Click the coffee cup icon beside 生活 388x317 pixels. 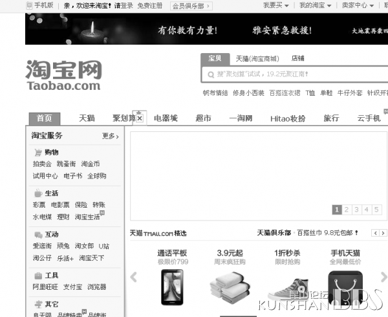38,193
